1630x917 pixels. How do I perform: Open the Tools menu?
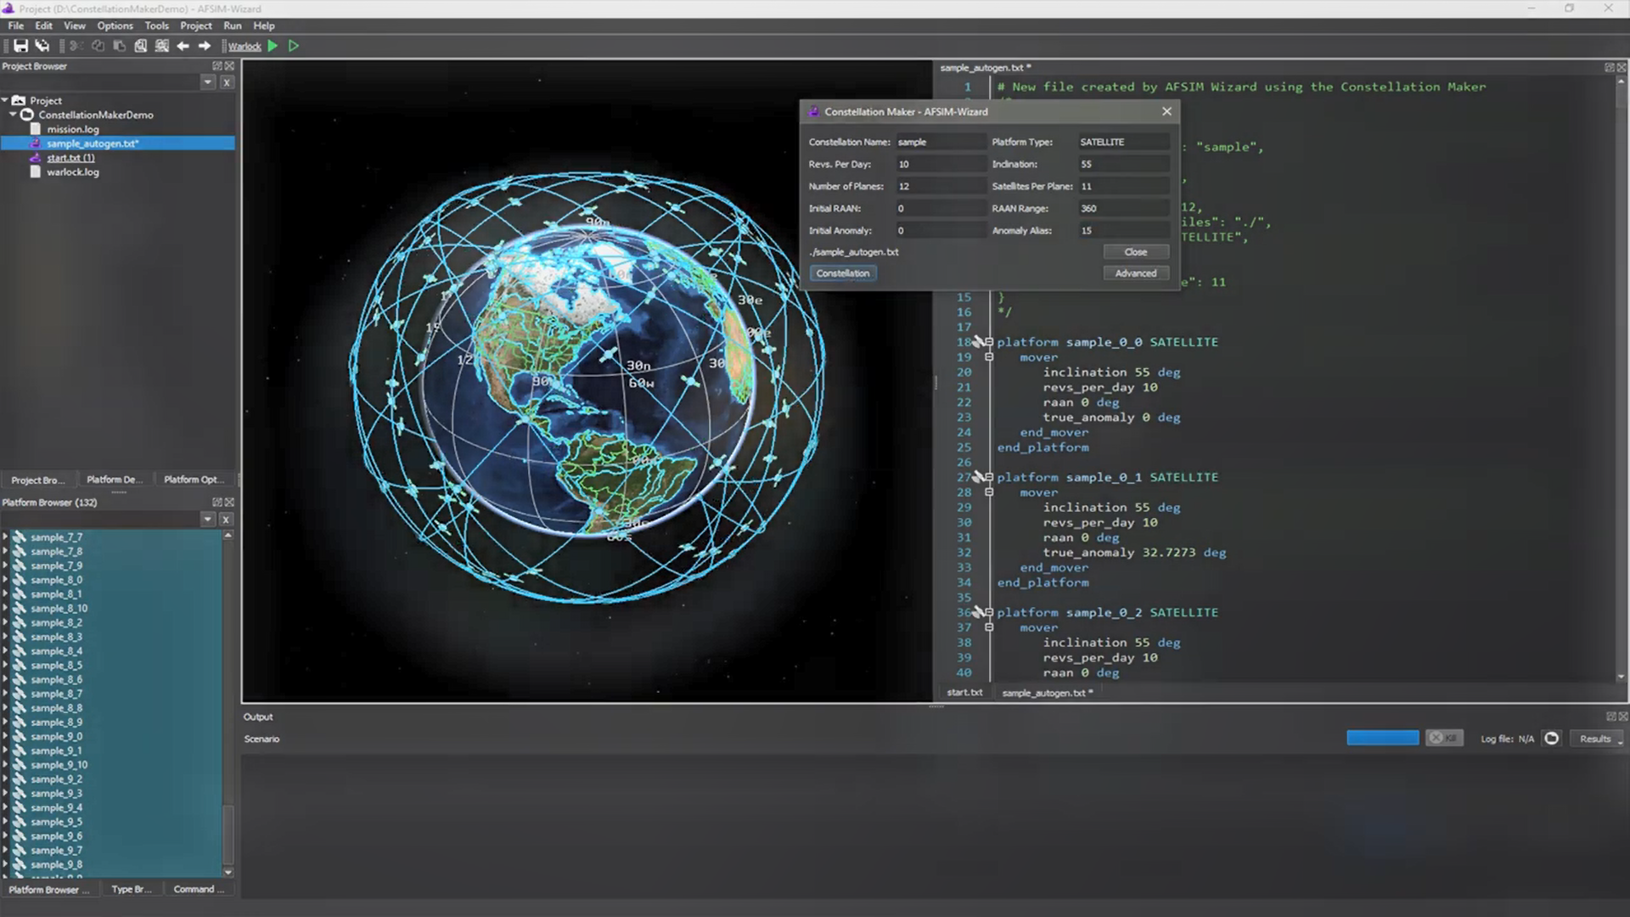tap(156, 25)
